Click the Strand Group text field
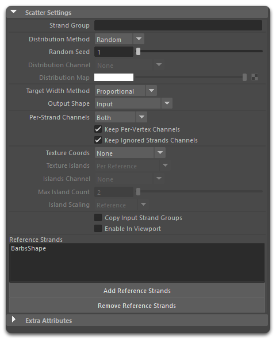Viewport: 276px width, 339px height. 178,25
